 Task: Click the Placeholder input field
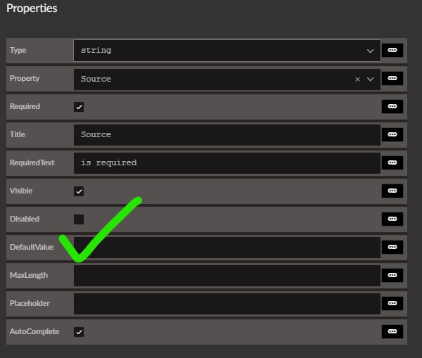tap(227, 304)
